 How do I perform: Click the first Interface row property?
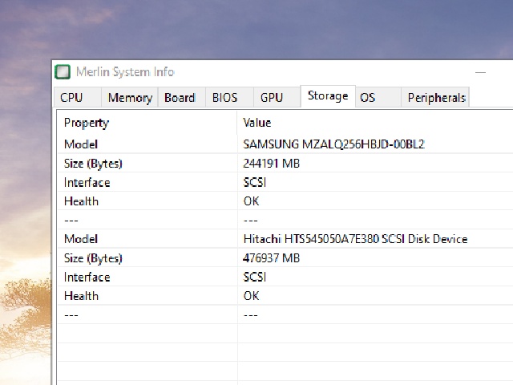coord(87,183)
